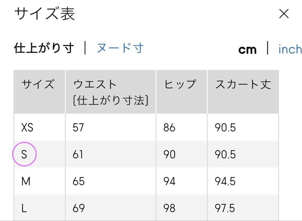Click the サイズ column header
302x221 pixels.
[x=38, y=84]
